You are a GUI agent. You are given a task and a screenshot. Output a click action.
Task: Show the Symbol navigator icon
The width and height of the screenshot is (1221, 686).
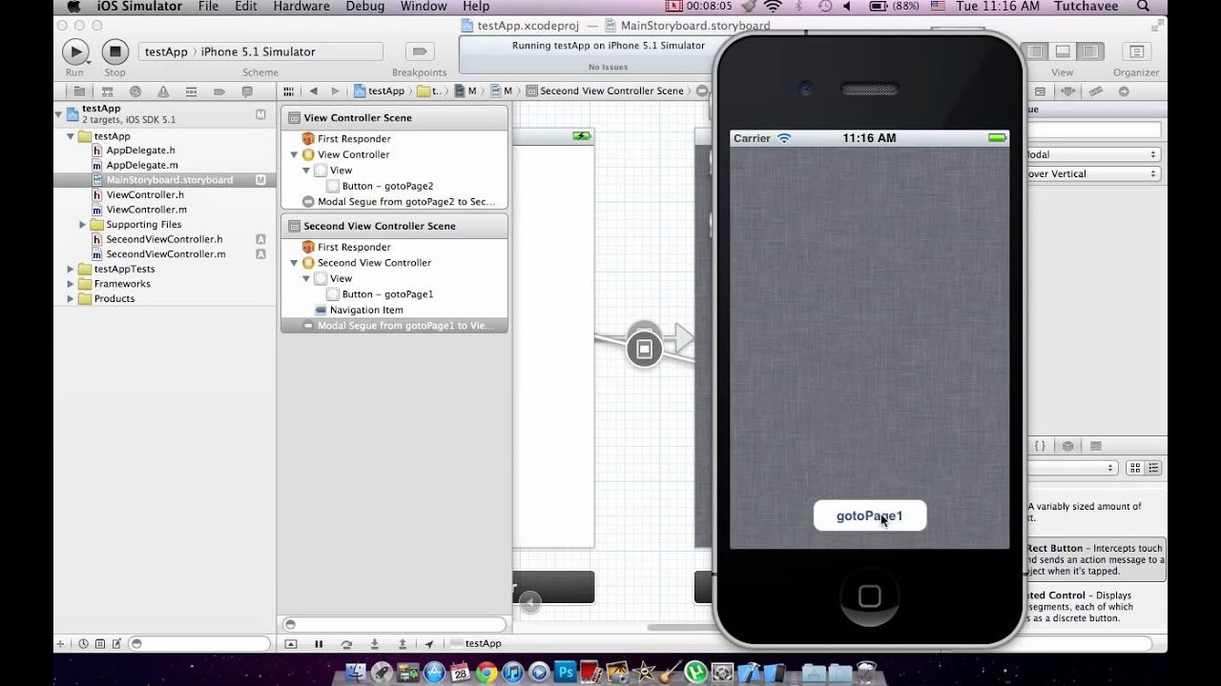tap(107, 91)
